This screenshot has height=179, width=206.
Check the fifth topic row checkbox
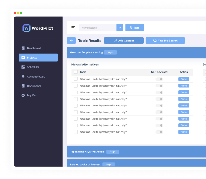[x=76, y=106]
